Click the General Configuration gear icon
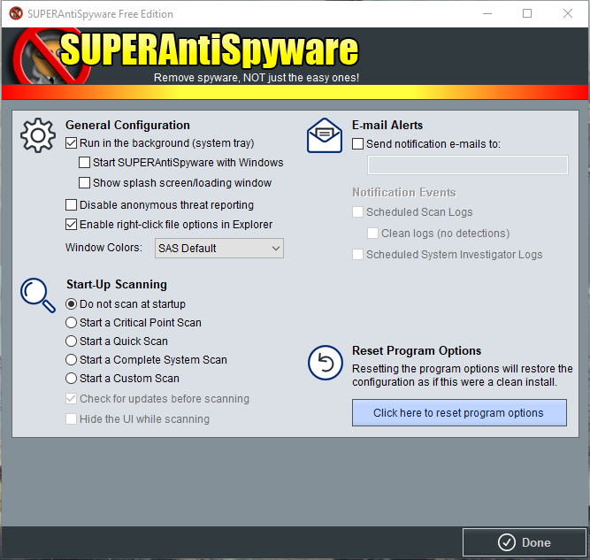Viewport: 590px width, 560px height. point(38,135)
